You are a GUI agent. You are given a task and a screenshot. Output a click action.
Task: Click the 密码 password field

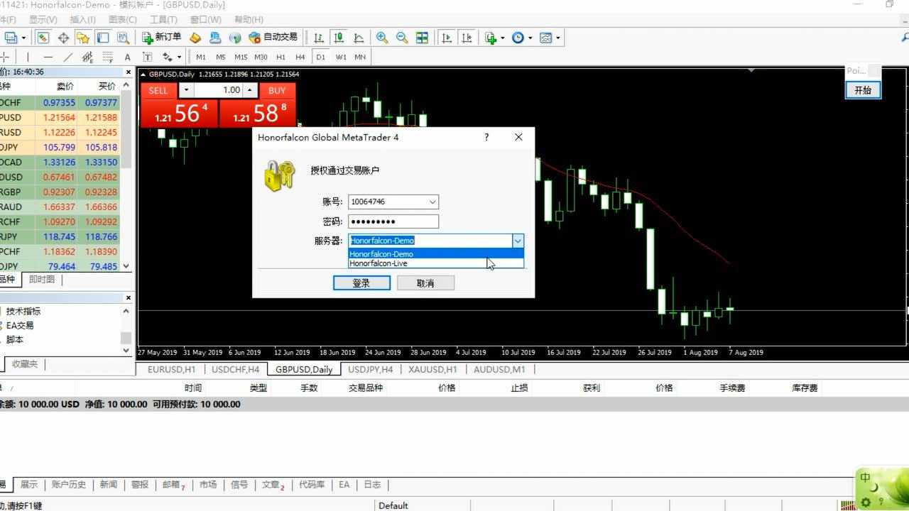(393, 221)
